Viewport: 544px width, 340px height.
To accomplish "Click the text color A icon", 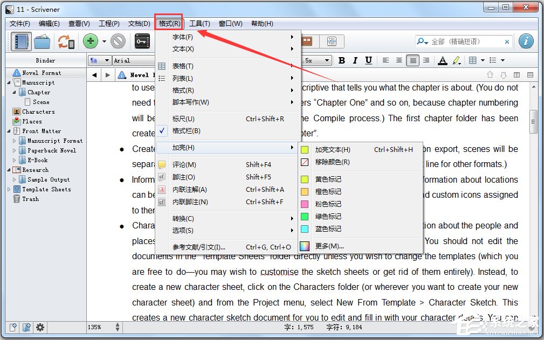I will (442, 61).
